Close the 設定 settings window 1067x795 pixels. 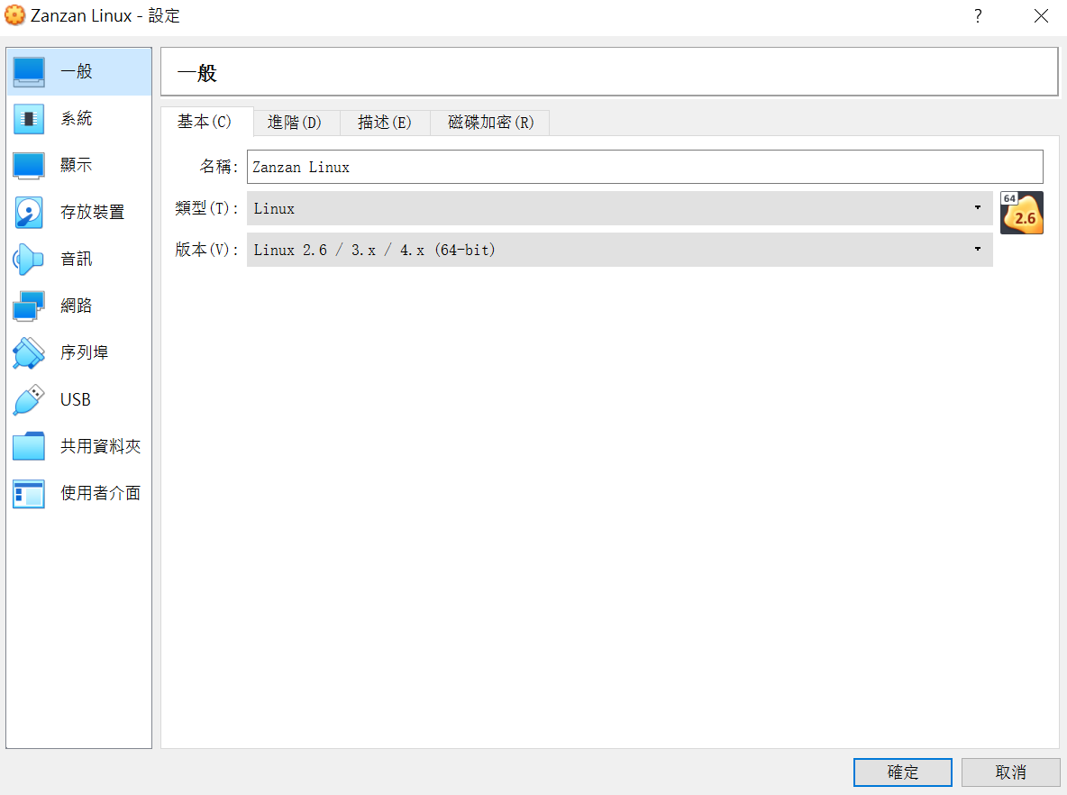1041,15
